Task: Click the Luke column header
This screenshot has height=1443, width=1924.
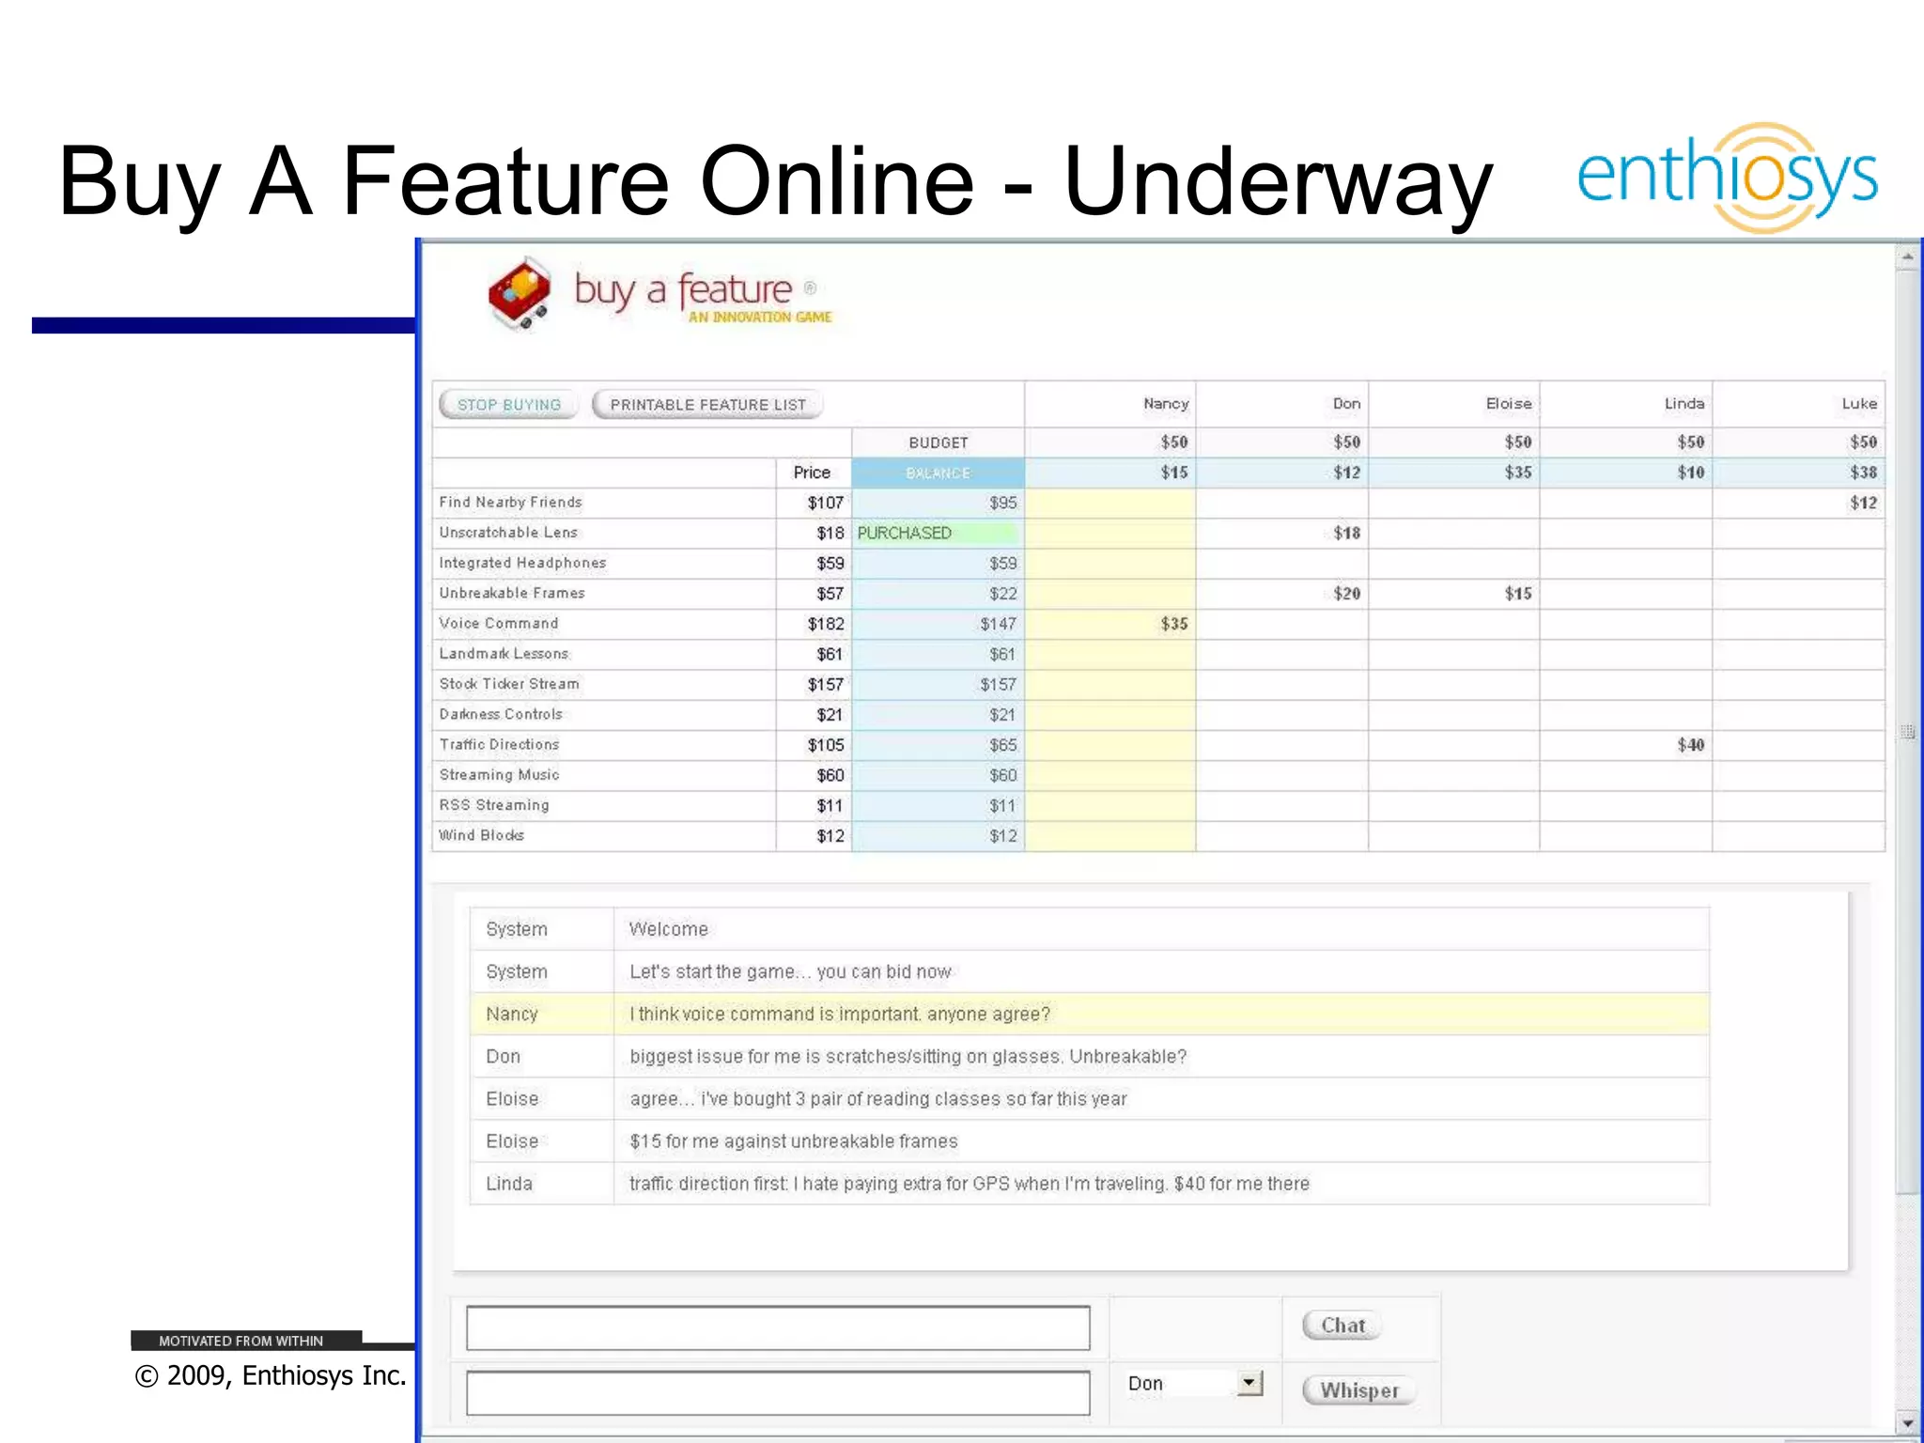Action: [1858, 404]
